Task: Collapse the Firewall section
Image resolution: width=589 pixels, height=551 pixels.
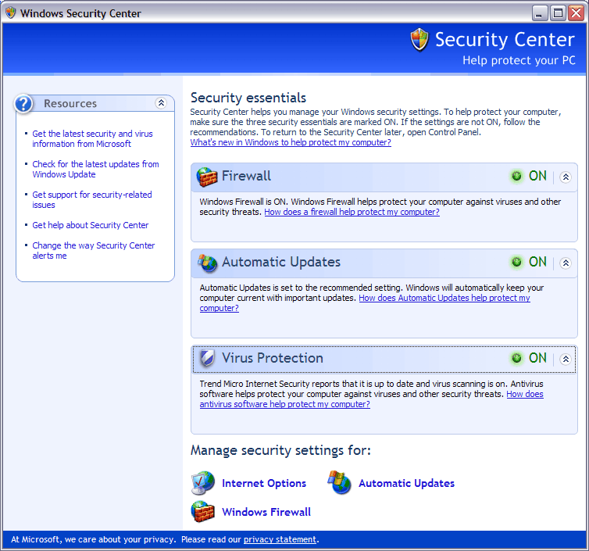Action: tap(566, 177)
